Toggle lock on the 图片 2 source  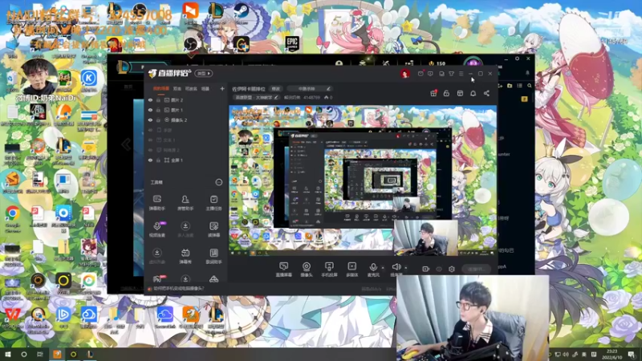coord(158,99)
